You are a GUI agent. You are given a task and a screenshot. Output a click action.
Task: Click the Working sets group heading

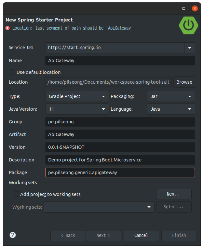pyautogui.click(x=23, y=183)
